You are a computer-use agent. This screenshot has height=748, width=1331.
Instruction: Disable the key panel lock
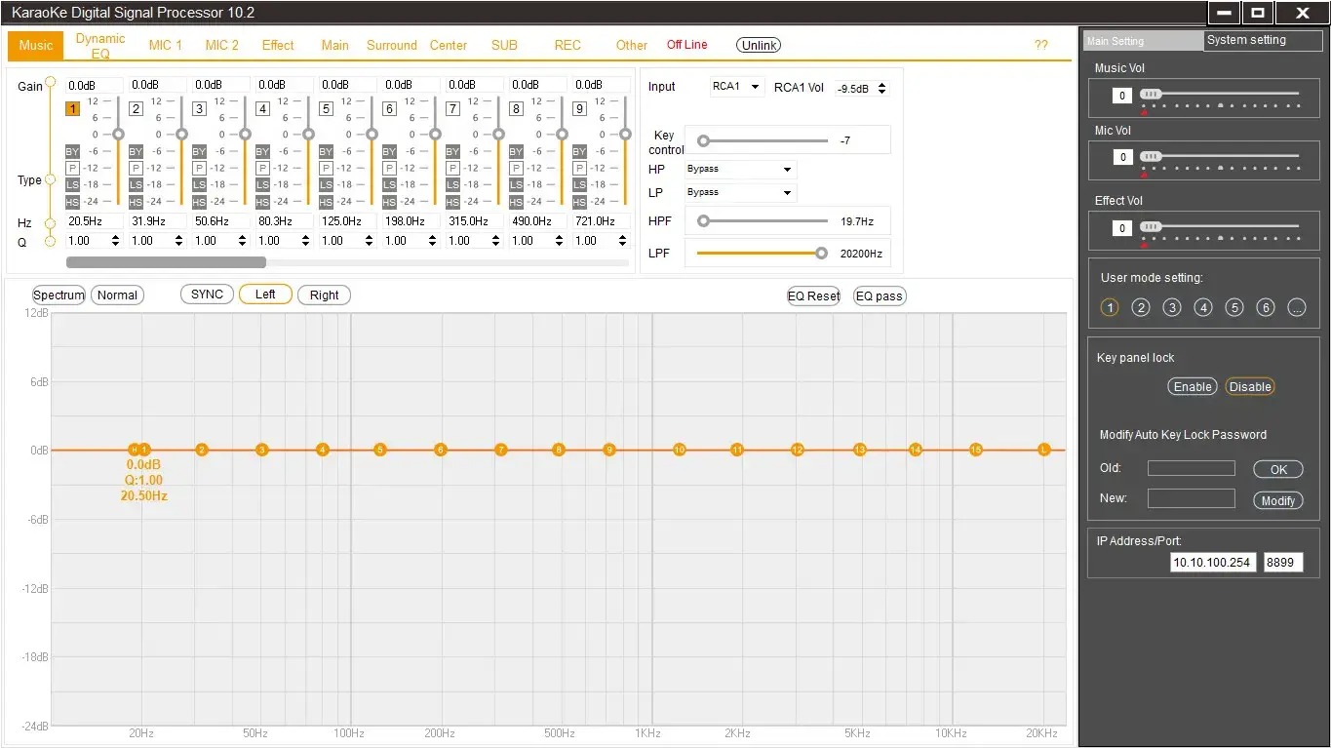(1250, 387)
